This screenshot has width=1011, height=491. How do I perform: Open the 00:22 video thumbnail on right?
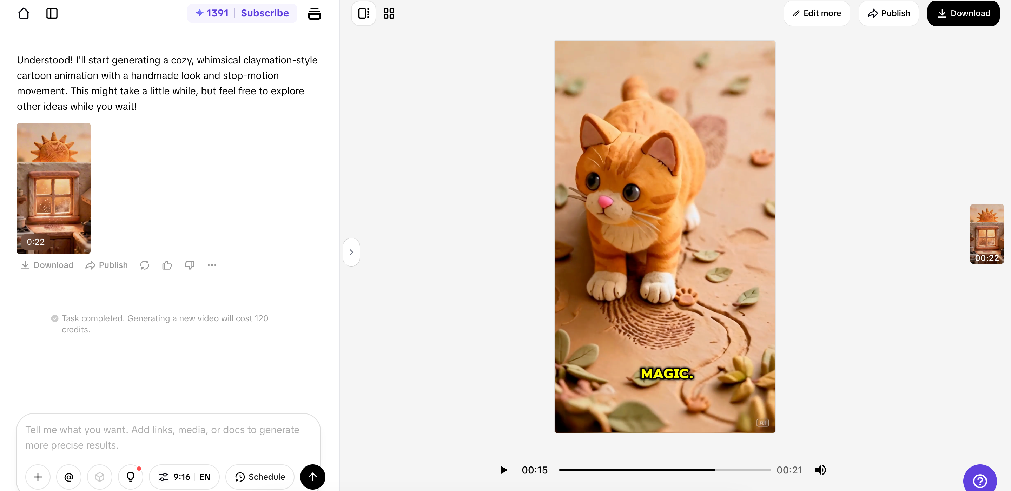point(987,234)
